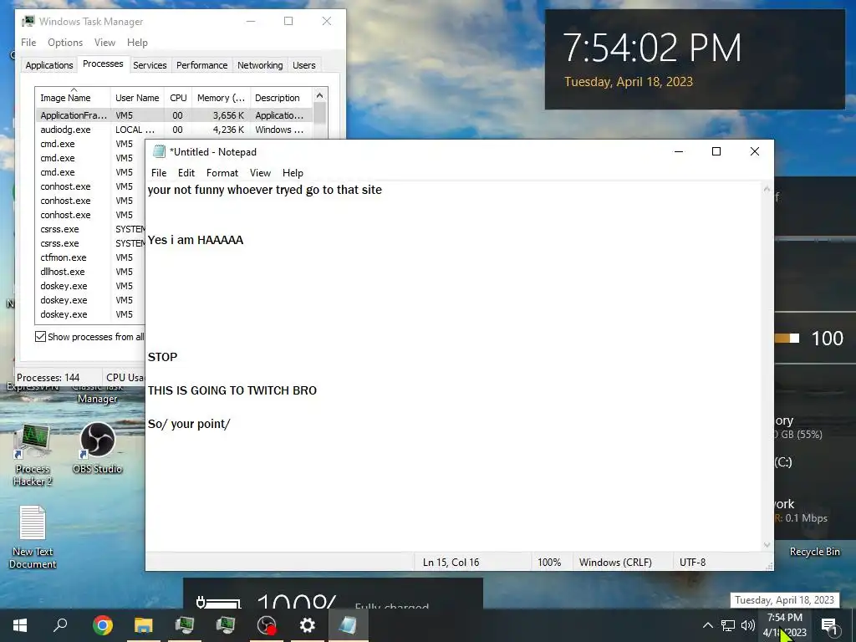856x642 pixels.
Task: Sort processes by Image Name column
Action: point(73,98)
